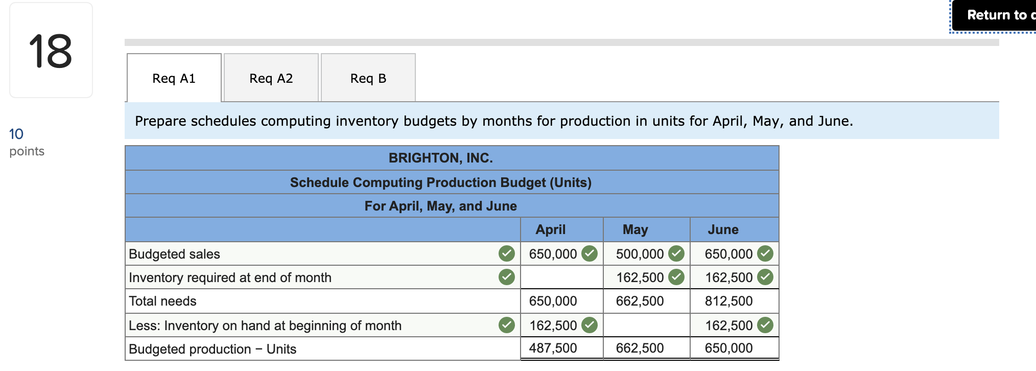Viewport: 1036px width, 371px height.
Task: Click the Total needs row label
Action: (x=162, y=301)
